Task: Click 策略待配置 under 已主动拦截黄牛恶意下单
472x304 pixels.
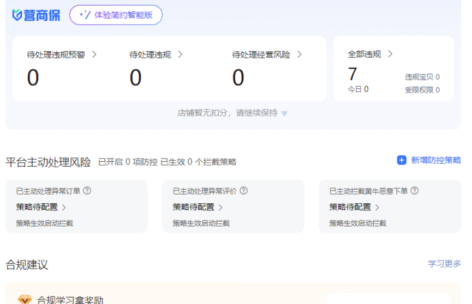Action: 350,207
